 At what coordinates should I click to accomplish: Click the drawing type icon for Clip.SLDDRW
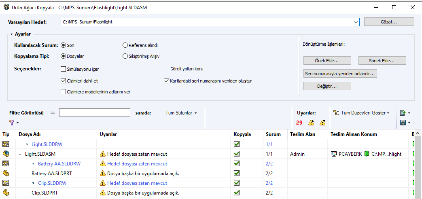tap(6, 183)
